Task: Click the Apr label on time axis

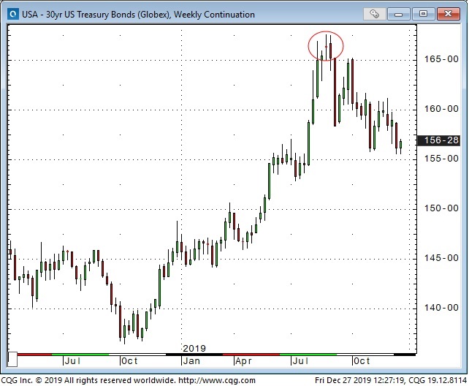Action: tap(243, 361)
